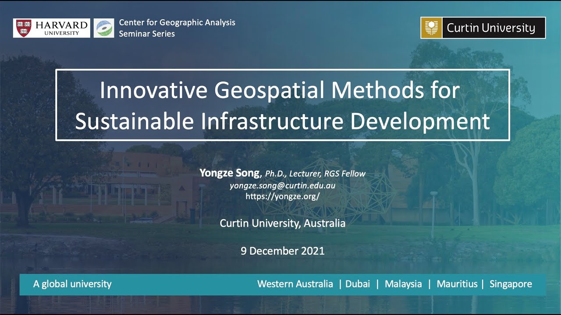
Task: Click 'Dubai' in the footer bar
Action: [x=358, y=284]
